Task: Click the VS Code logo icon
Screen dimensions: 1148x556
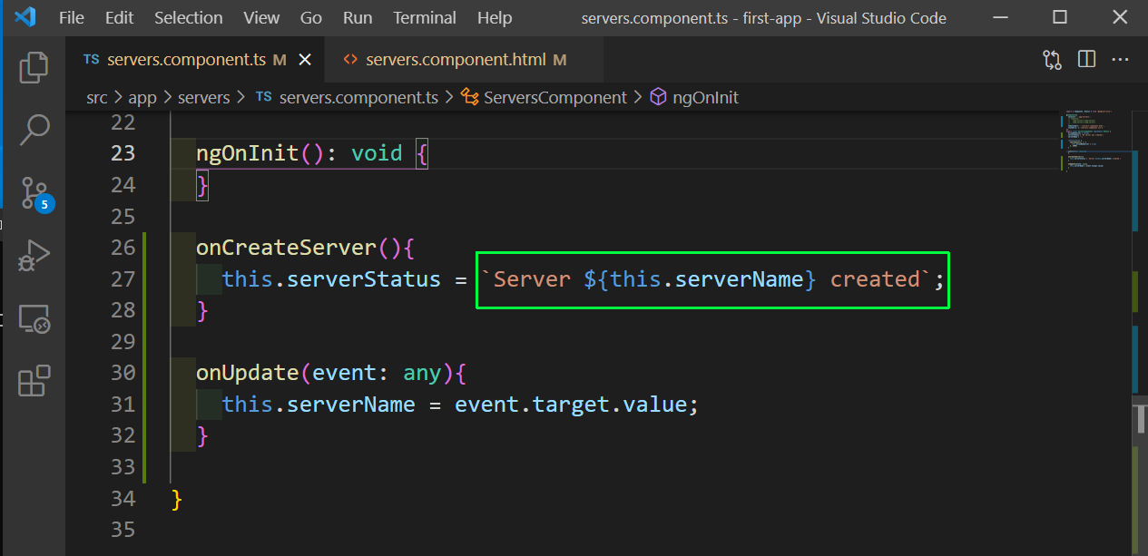Action: click(x=25, y=17)
